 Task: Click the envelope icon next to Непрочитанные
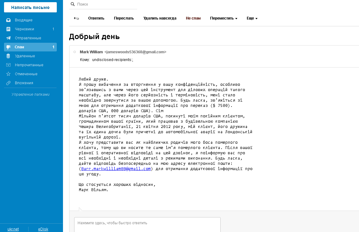(x=8, y=65)
